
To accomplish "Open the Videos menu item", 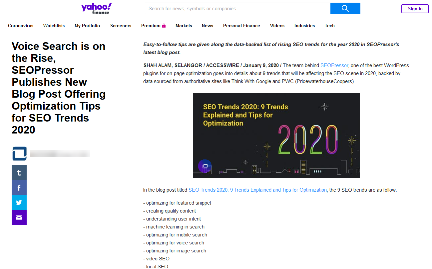I will (277, 26).
